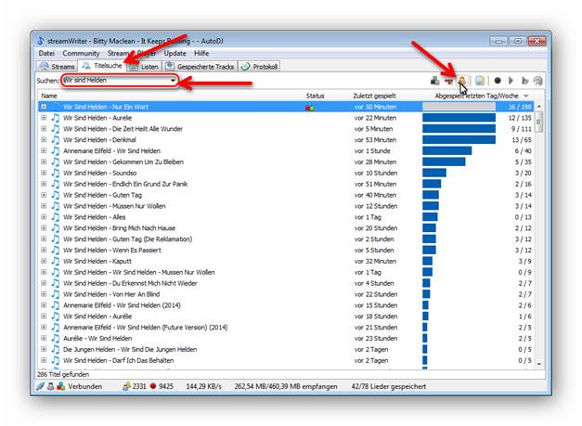
Task: Click the vertical scrollbar thumb of title list
Action: (539, 122)
